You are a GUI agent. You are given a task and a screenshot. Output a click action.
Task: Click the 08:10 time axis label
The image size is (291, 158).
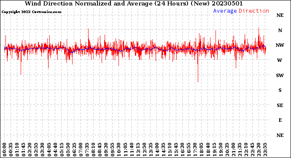pos(93,150)
